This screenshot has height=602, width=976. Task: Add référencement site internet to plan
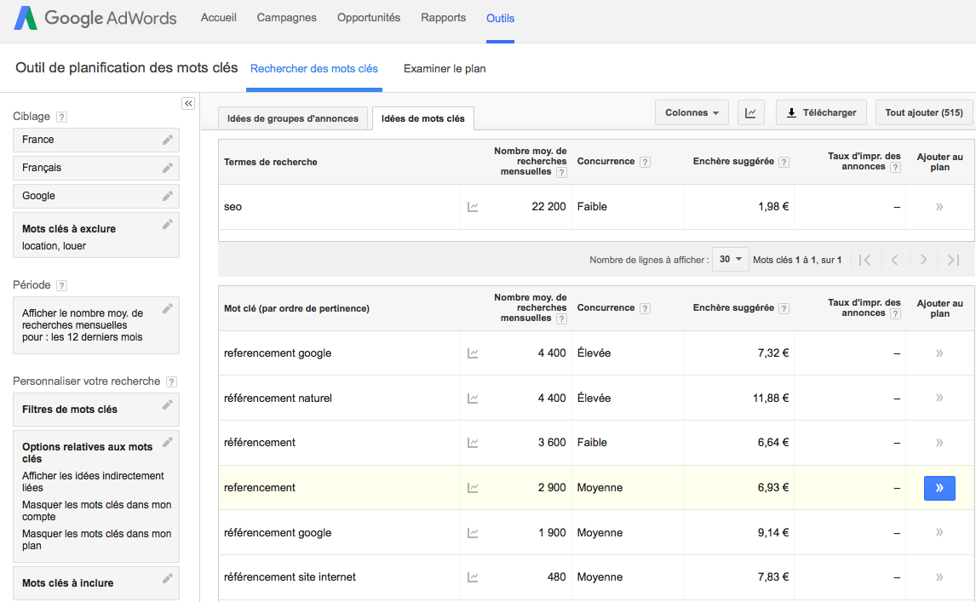[x=939, y=577]
